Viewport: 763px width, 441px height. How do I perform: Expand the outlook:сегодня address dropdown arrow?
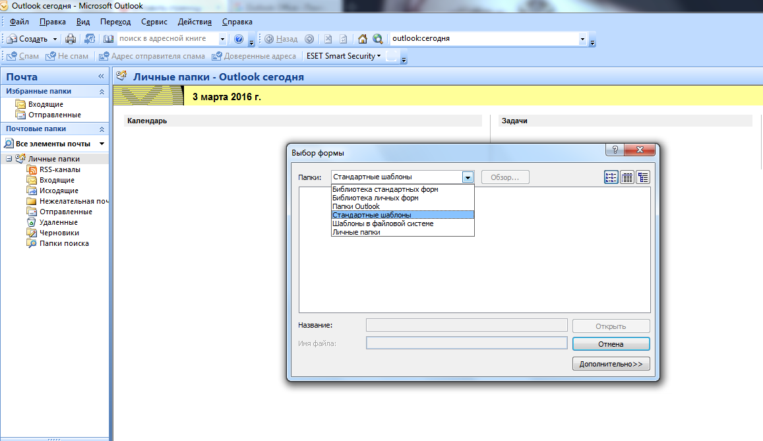pos(582,39)
